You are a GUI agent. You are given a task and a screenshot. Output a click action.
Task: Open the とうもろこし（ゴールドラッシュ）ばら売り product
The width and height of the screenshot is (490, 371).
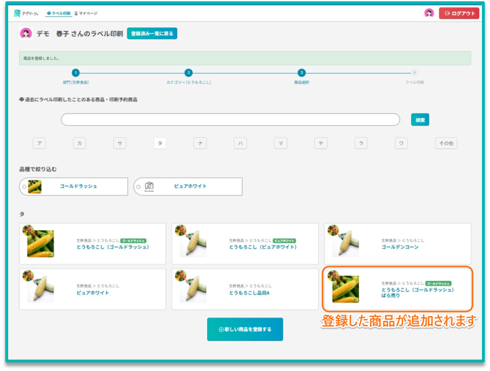coord(397,289)
